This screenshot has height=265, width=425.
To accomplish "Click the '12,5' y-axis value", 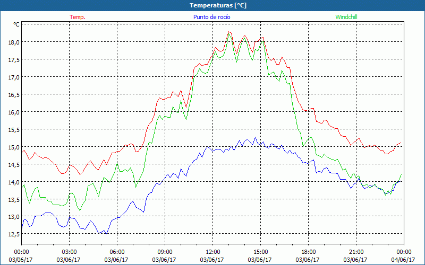I will (14, 234).
